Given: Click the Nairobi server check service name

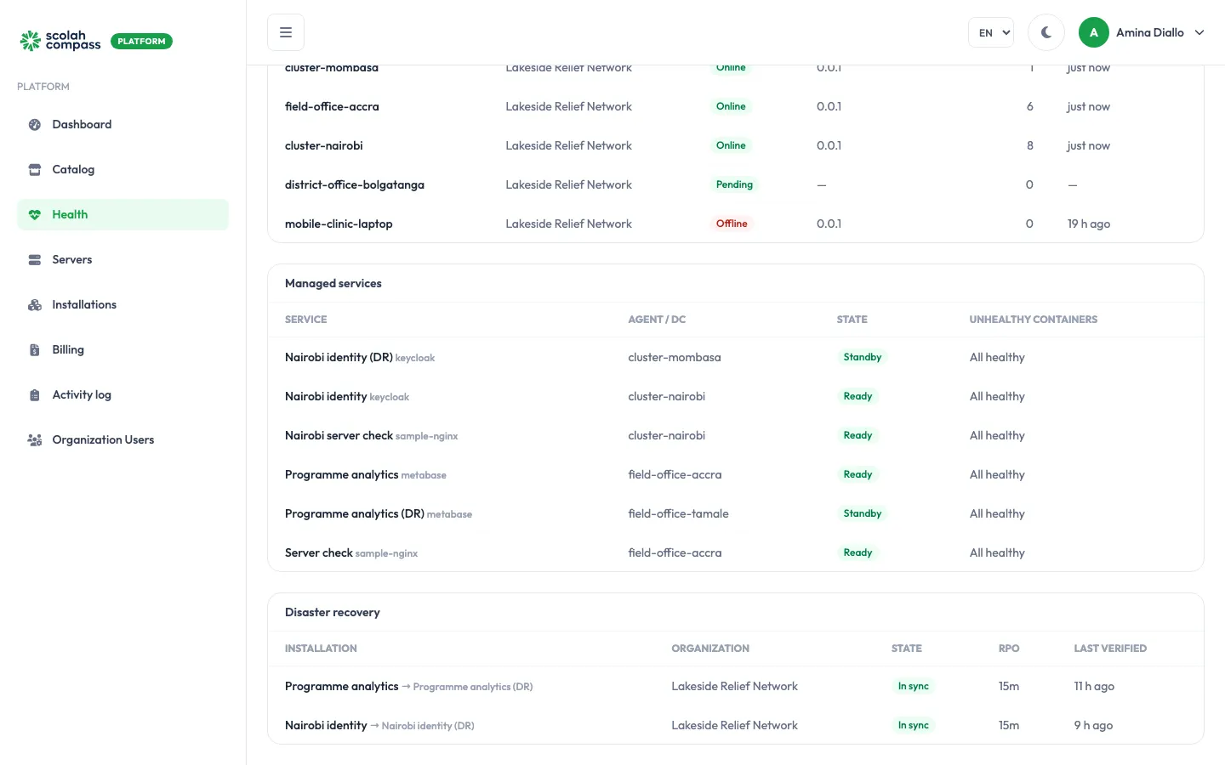Looking at the screenshot, I should tap(339, 435).
